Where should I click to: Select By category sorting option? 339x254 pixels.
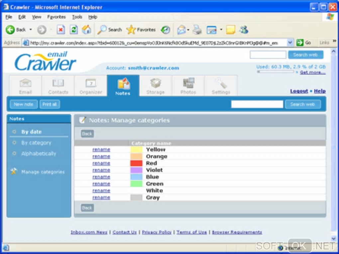tap(36, 143)
